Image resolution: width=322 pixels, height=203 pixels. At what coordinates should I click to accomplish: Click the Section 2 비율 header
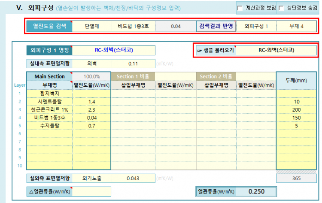click(216, 76)
